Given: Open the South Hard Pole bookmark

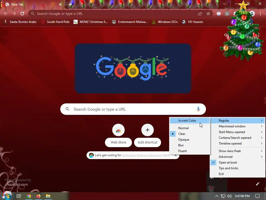Looking at the screenshot, I should (55, 22).
